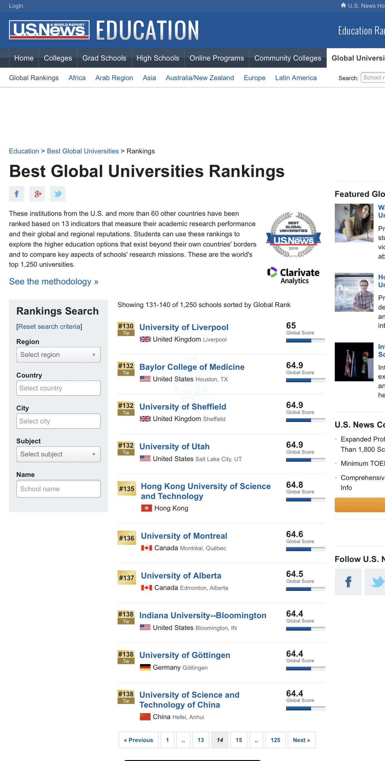Click the Twitter share icon under title

click(58, 194)
